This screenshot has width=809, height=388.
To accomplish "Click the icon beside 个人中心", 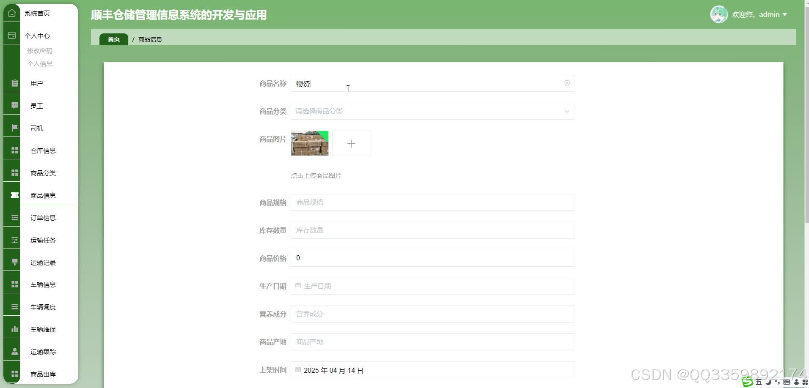I will point(12,36).
